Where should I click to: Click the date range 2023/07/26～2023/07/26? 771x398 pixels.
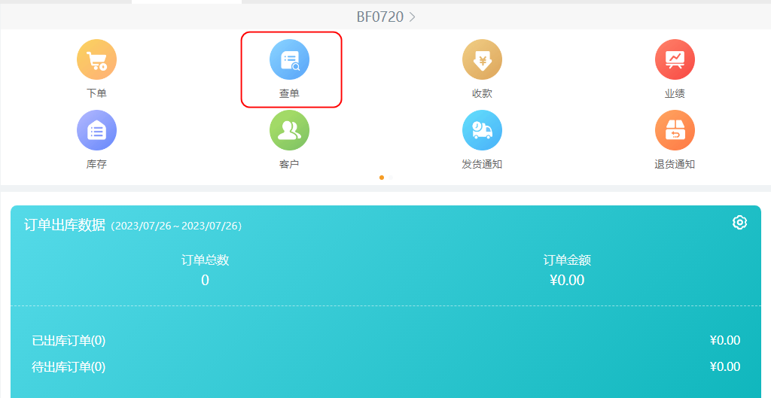click(176, 226)
